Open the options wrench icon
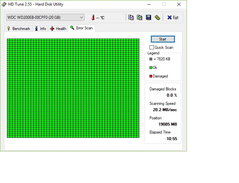 point(157,17)
